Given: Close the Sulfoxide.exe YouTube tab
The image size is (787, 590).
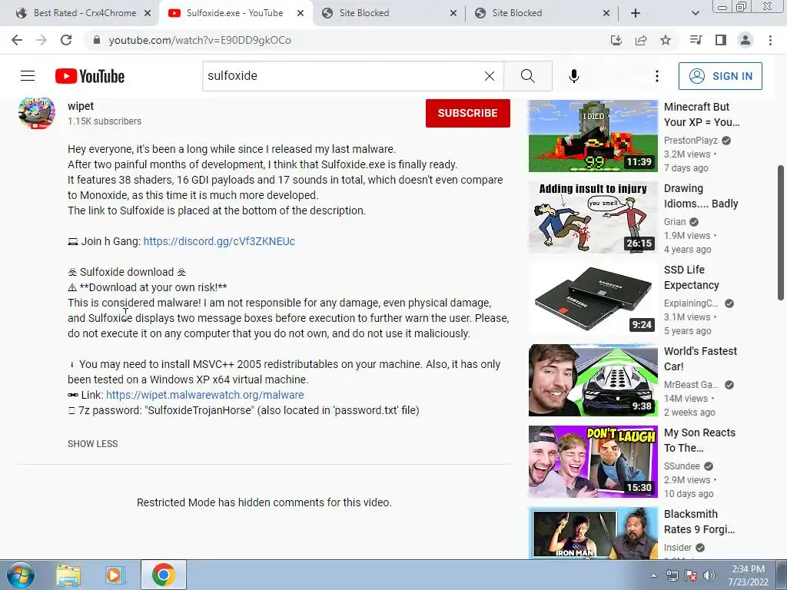Looking at the screenshot, I should (301, 13).
